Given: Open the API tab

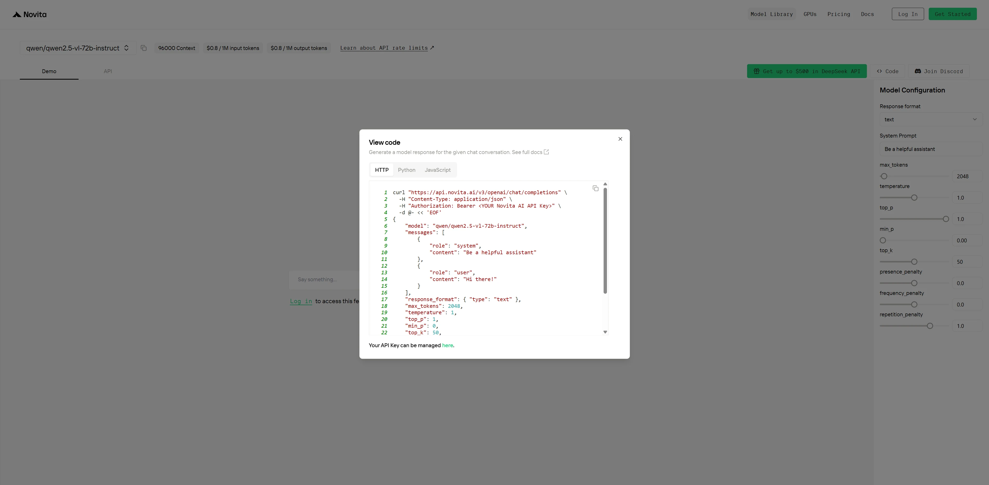Looking at the screenshot, I should tap(108, 71).
